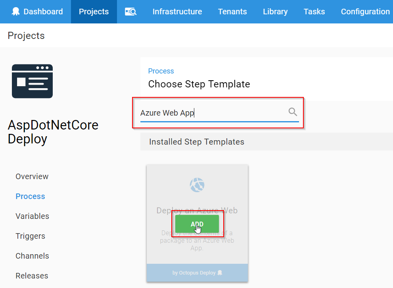Go to Configuration in the top navigation

[365, 12]
